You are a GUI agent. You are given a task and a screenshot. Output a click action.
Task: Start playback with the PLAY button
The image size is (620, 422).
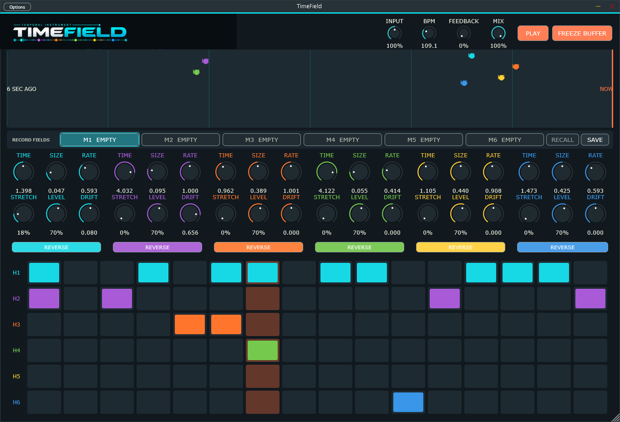tap(533, 33)
